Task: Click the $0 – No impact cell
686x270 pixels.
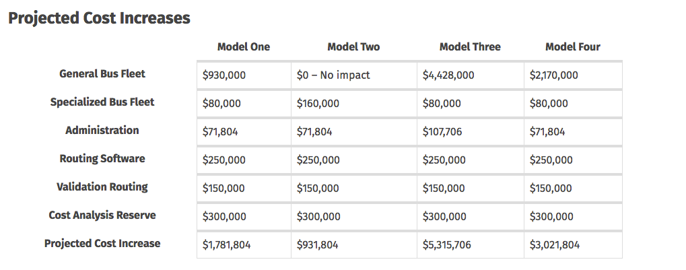Action: (x=334, y=75)
